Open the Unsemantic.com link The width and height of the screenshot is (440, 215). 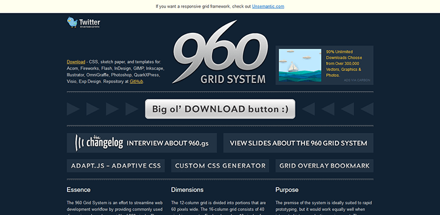(x=268, y=6)
